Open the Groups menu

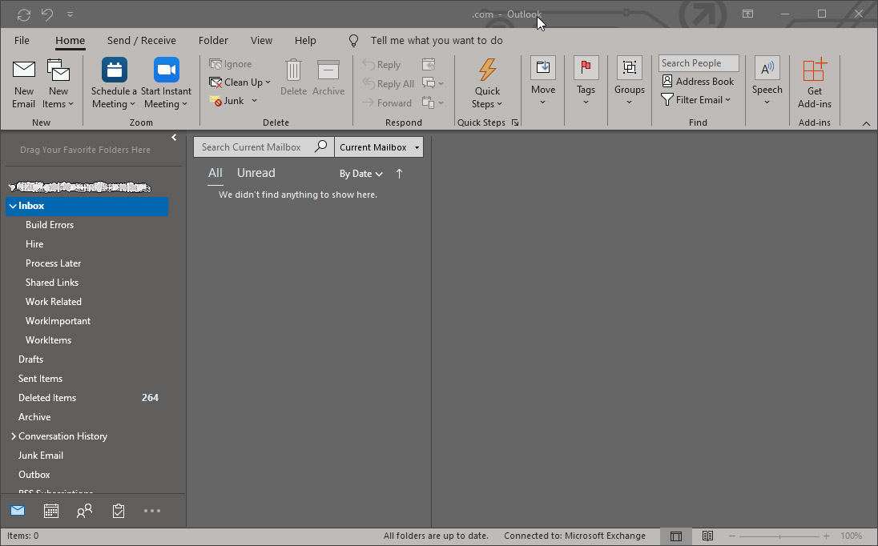click(630, 81)
